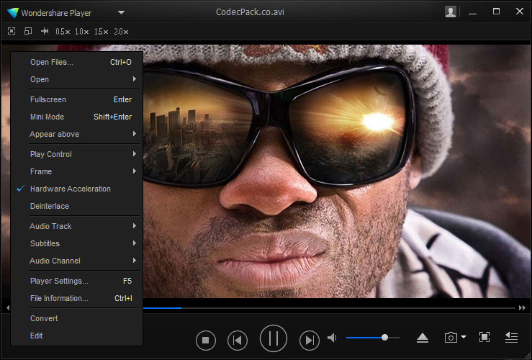Pause the video playback
The width and height of the screenshot is (532, 360).
273,338
